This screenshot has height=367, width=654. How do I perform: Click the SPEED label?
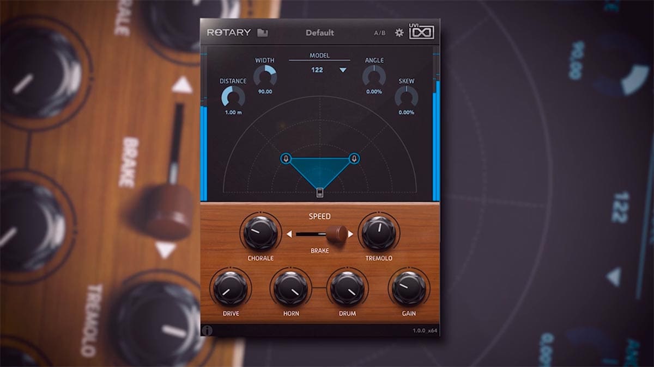click(320, 216)
